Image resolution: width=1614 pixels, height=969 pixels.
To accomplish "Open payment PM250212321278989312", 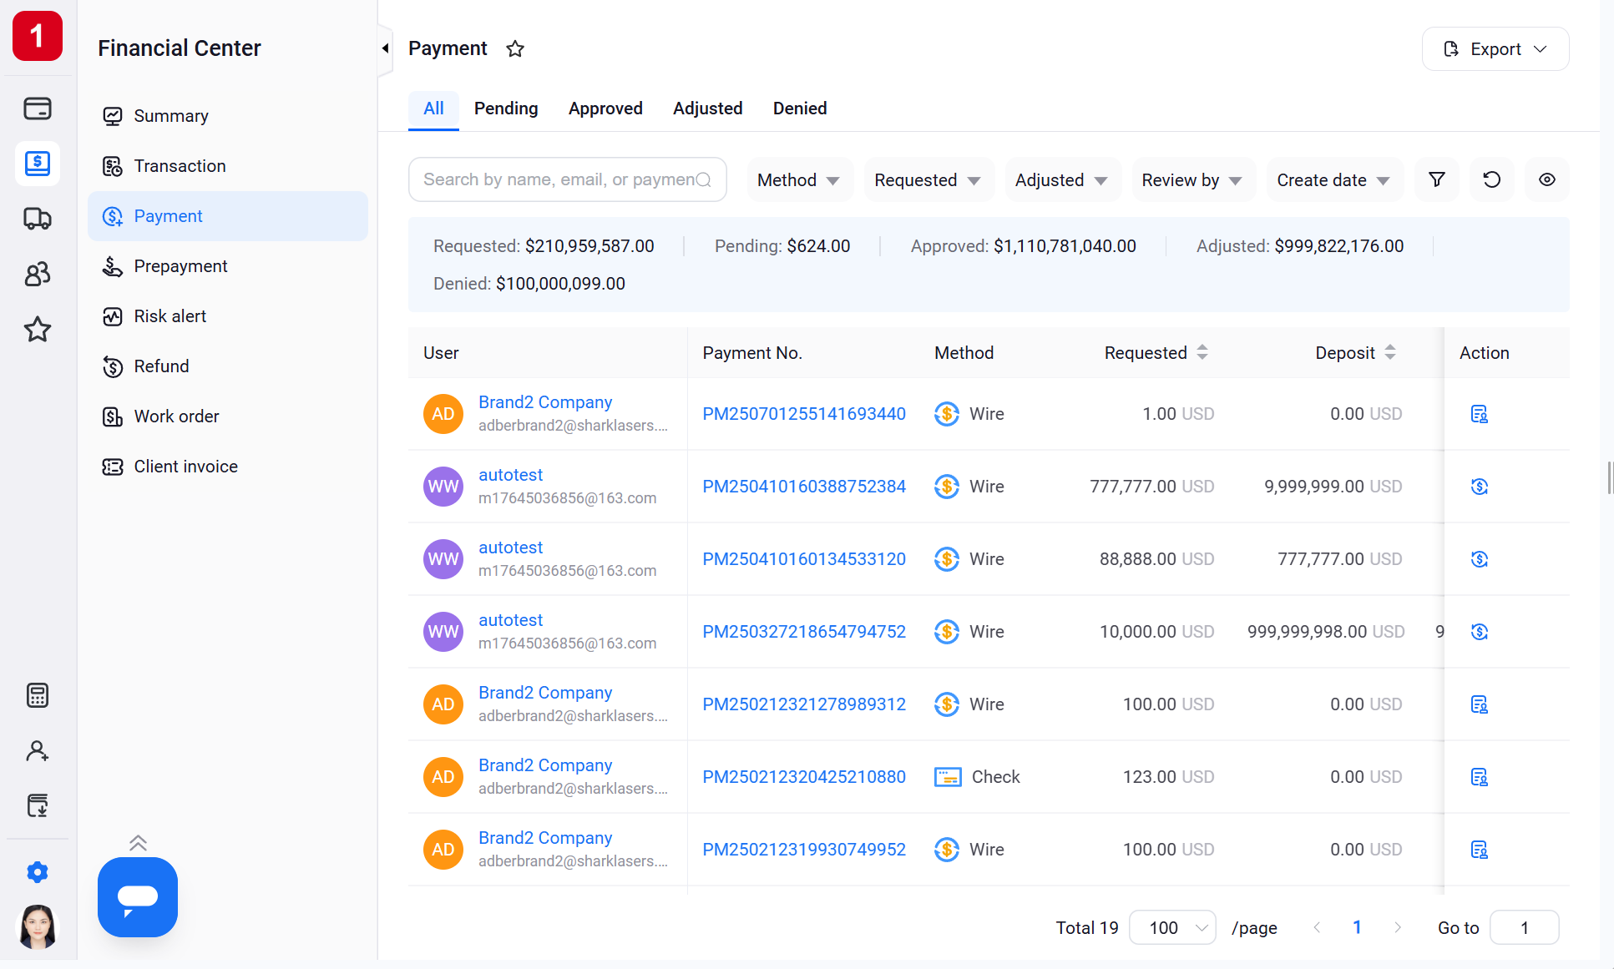I will [x=804, y=704].
